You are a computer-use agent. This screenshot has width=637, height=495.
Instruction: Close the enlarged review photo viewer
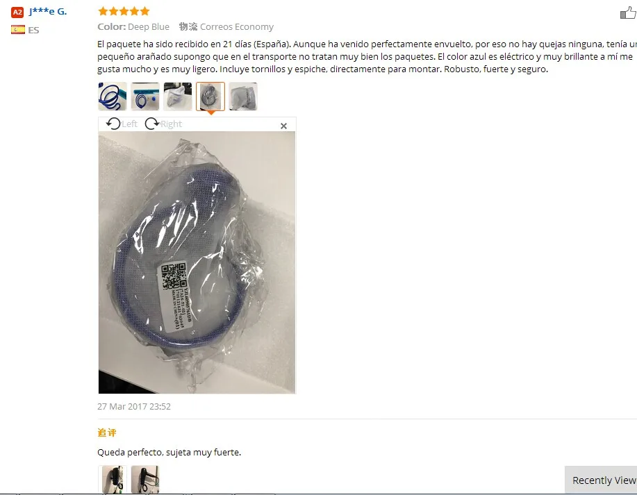click(283, 126)
